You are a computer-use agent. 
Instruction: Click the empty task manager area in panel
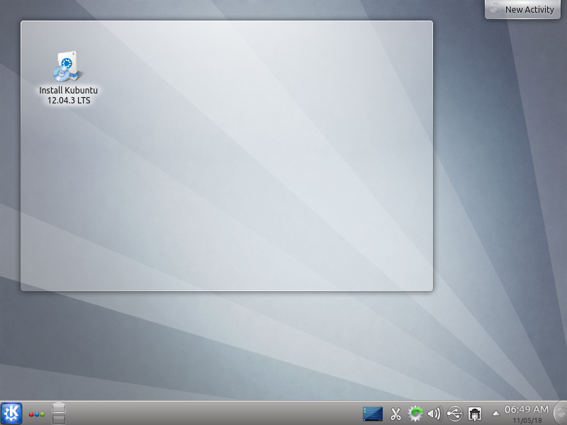tap(213, 414)
